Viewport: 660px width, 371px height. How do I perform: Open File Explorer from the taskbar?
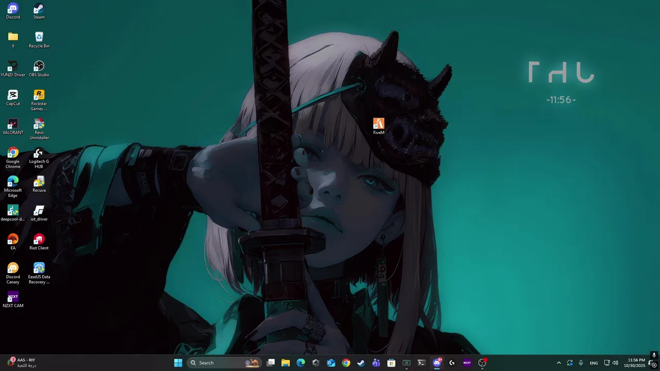[286, 363]
